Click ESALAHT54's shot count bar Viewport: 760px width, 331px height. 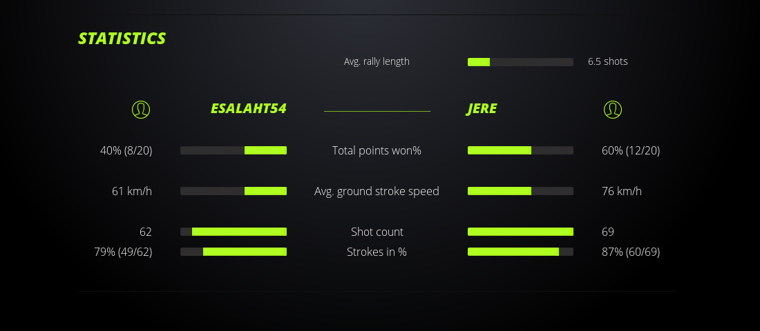[x=234, y=232]
